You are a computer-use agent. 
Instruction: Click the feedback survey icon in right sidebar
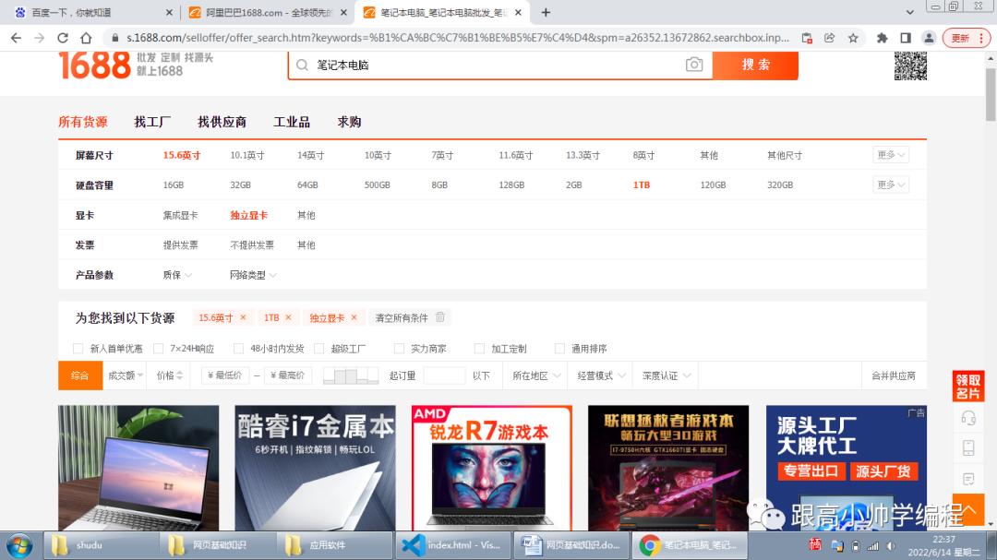967,480
